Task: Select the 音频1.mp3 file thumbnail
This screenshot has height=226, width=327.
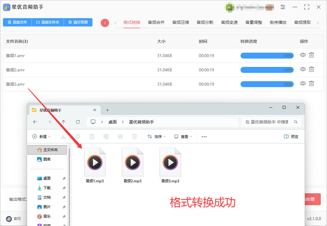Action: coord(95,162)
